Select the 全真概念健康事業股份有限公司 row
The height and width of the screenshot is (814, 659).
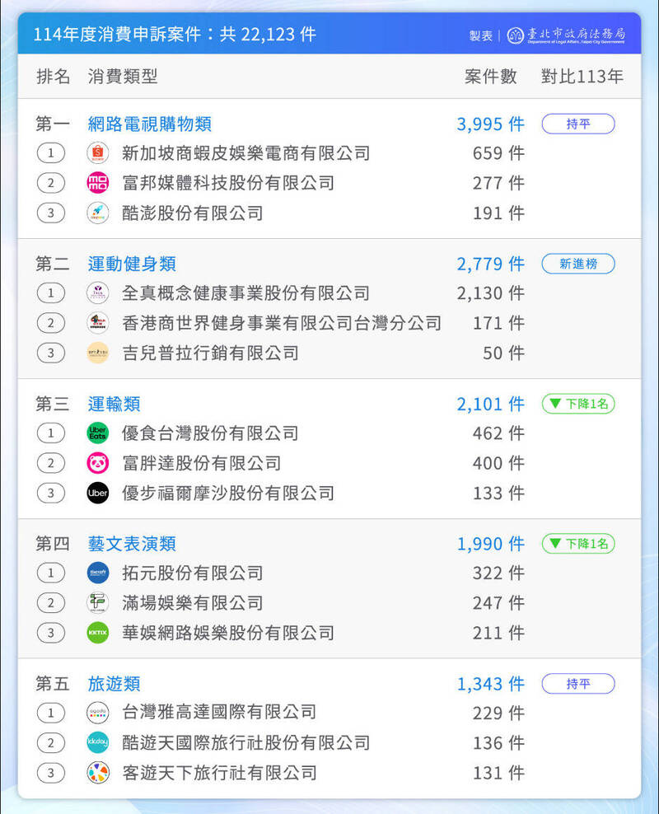pyautogui.click(x=245, y=293)
